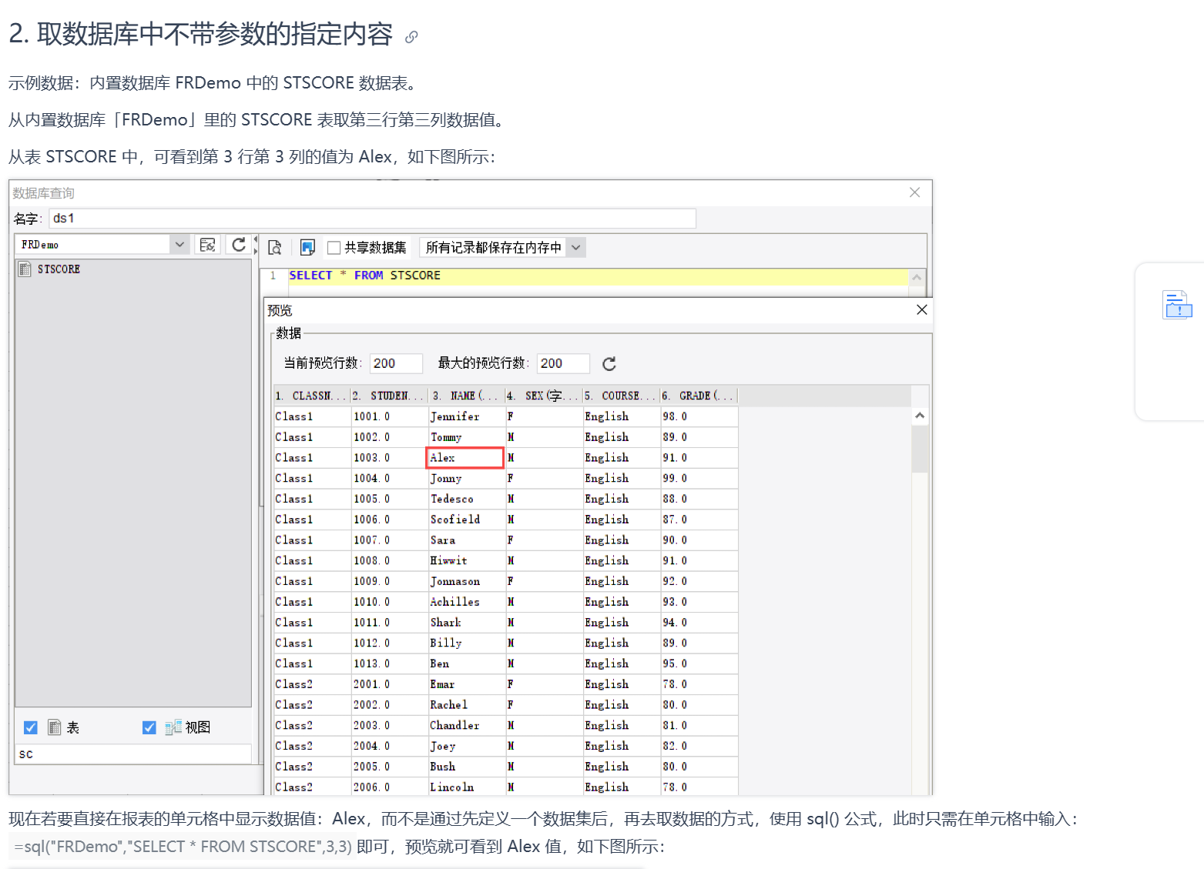Viewport: 1204px width, 869px height.
Task: Refresh the table list beside the FRDemo dropdown
Action: coord(239,245)
